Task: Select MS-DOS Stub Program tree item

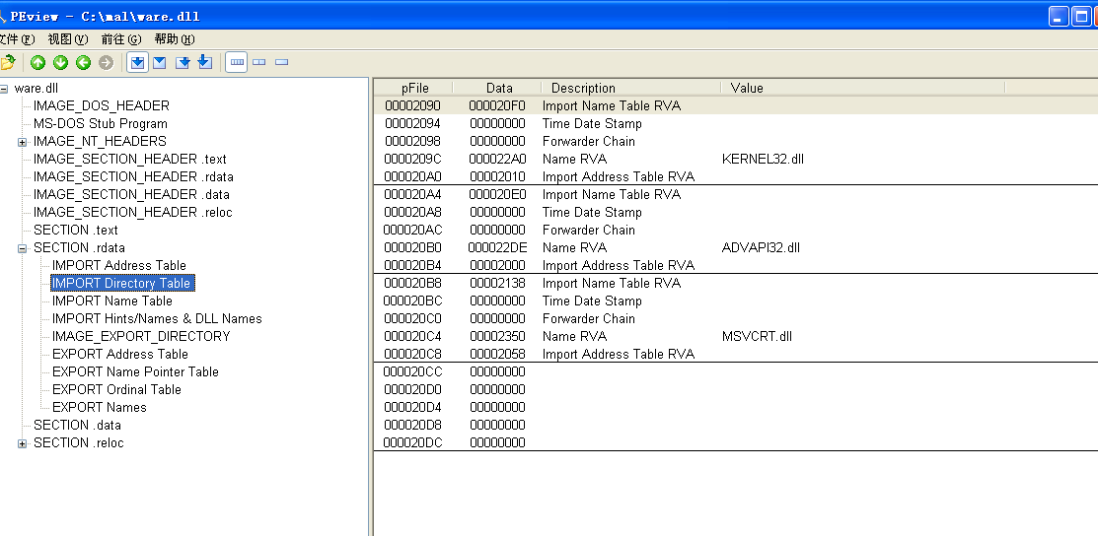Action: (x=101, y=124)
